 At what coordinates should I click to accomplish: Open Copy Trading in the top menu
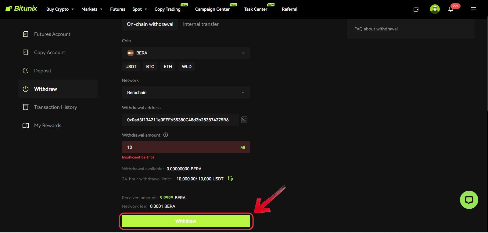tap(167, 9)
